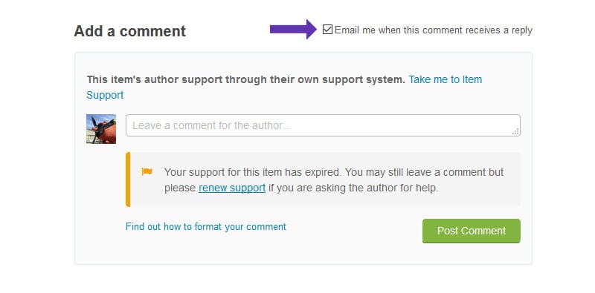
Task: Click the user avatar thumbnail
Action: [x=101, y=129]
